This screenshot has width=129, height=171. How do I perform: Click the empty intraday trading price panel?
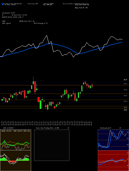52,145
